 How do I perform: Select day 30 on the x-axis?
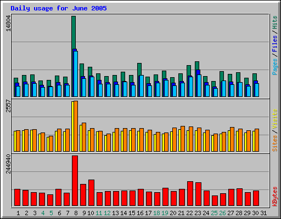(x=255, y=213)
